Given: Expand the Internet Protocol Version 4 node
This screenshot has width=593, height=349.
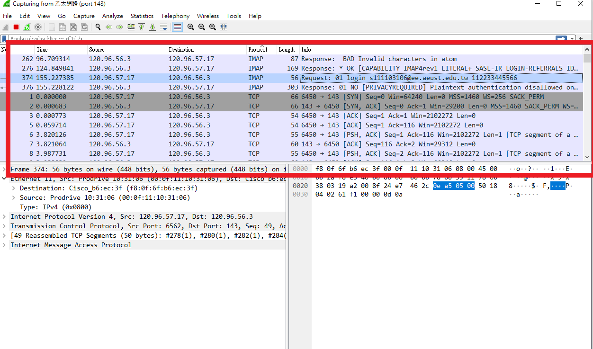Looking at the screenshot, I should [x=4, y=216].
